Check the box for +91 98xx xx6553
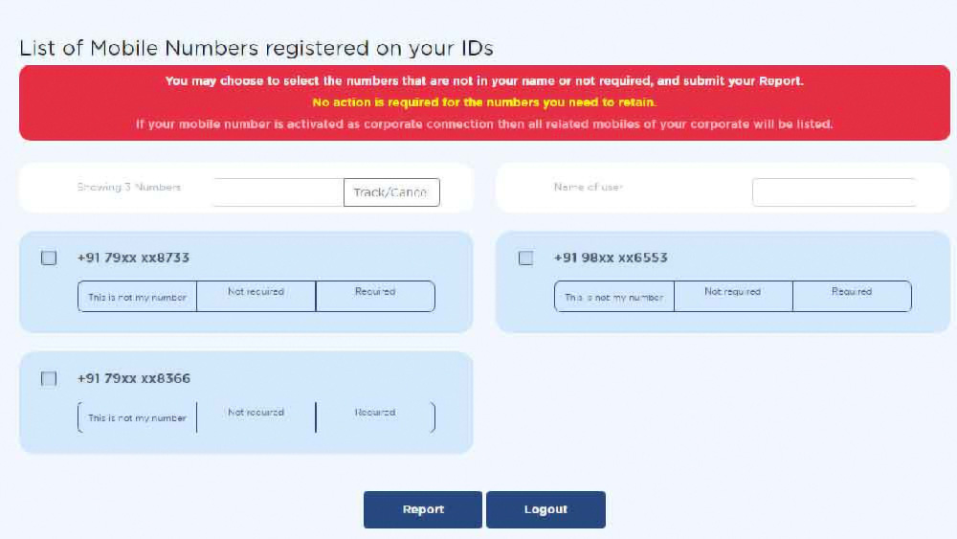This screenshot has width=957, height=539. click(525, 258)
